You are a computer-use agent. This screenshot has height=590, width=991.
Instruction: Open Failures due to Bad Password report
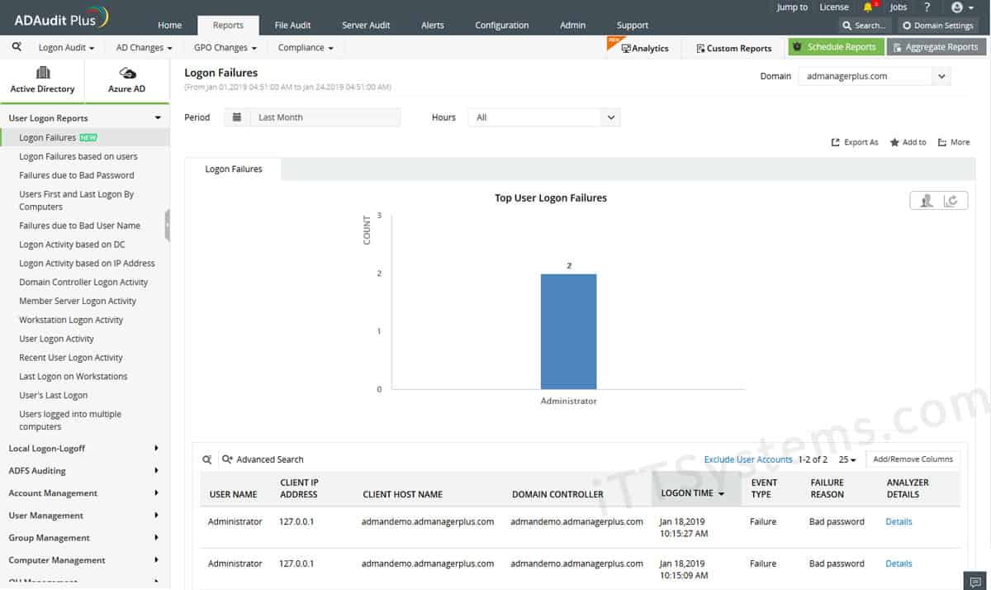pos(77,175)
